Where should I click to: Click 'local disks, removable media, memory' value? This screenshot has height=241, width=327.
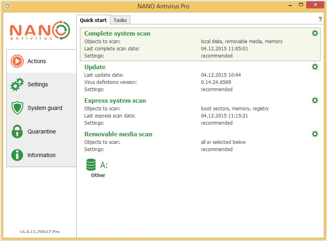pos(242,42)
